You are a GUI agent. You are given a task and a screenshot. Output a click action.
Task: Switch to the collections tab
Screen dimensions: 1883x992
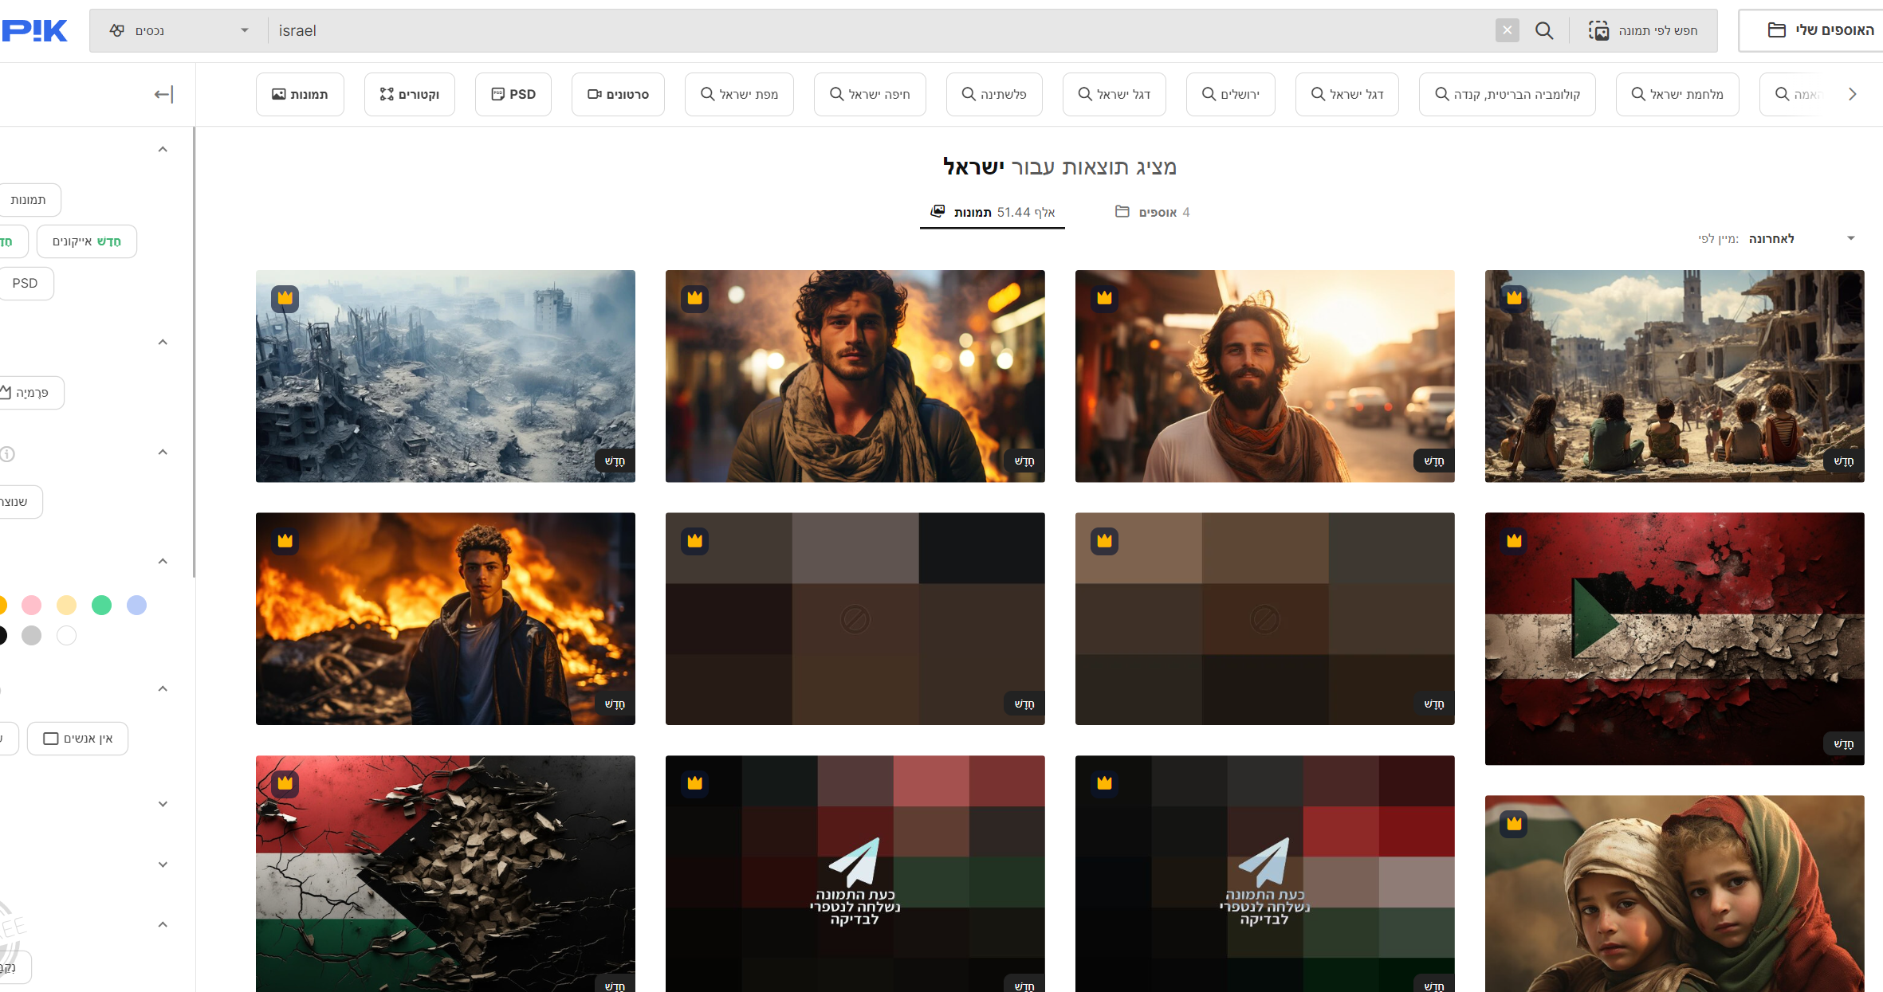1152,212
